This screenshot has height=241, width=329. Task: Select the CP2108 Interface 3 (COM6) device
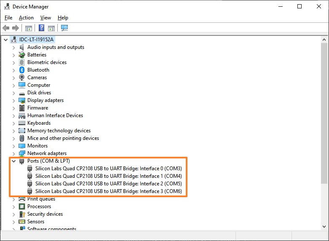(x=108, y=191)
